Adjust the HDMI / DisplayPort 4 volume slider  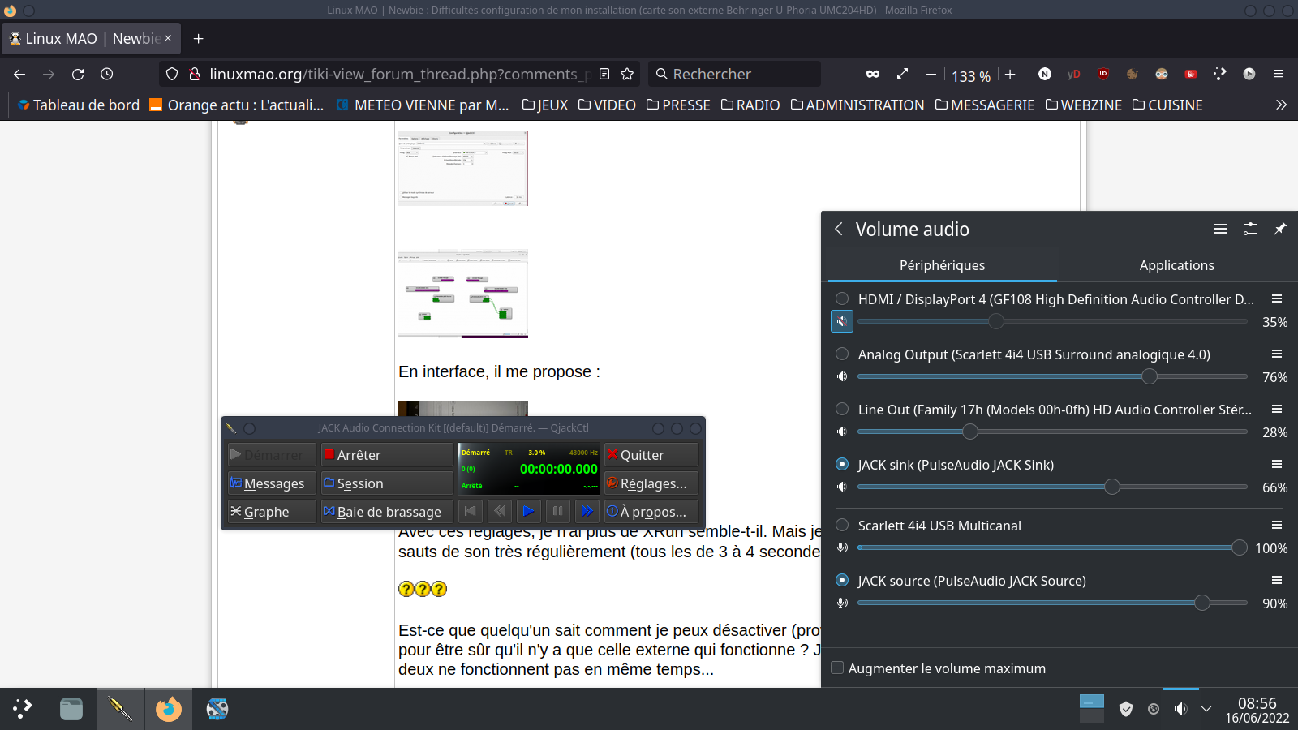point(1052,322)
